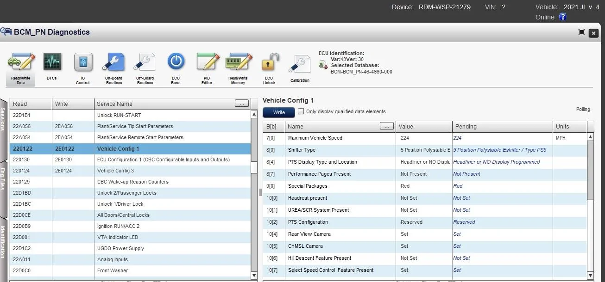Select Plant/Service Remote Start Parameters row
The image size is (605, 282).
tap(130, 137)
